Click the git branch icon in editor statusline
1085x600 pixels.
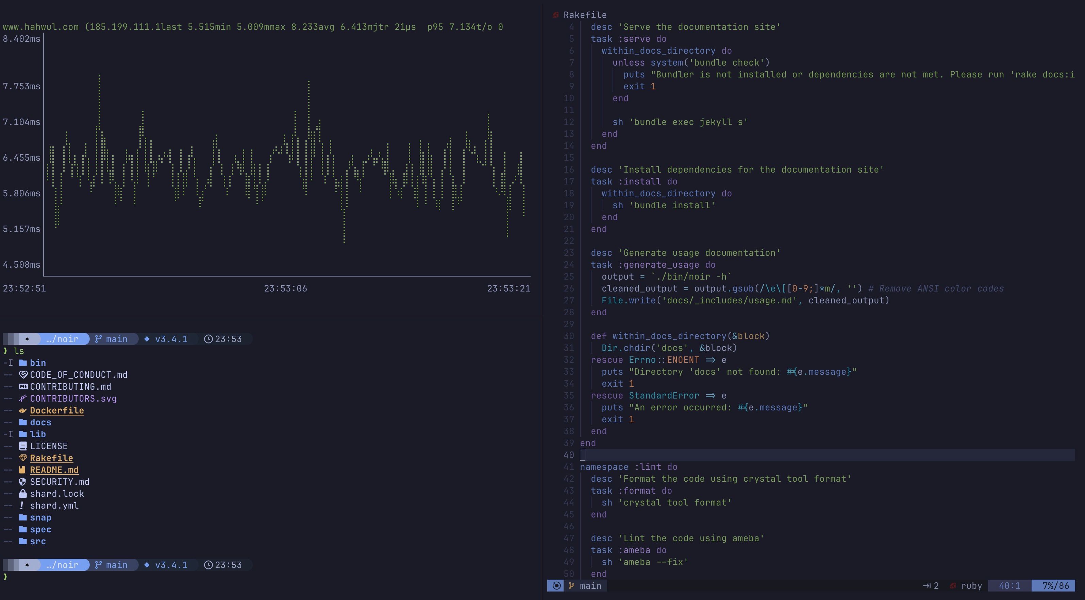coord(571,586)
